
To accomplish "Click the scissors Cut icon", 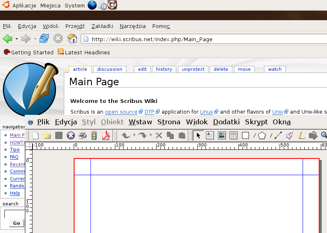I will [x=159, y=135].
